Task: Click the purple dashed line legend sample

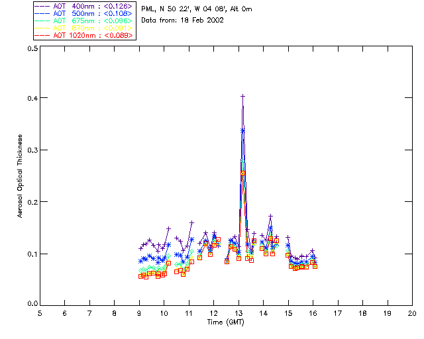Action: point(42,6)
